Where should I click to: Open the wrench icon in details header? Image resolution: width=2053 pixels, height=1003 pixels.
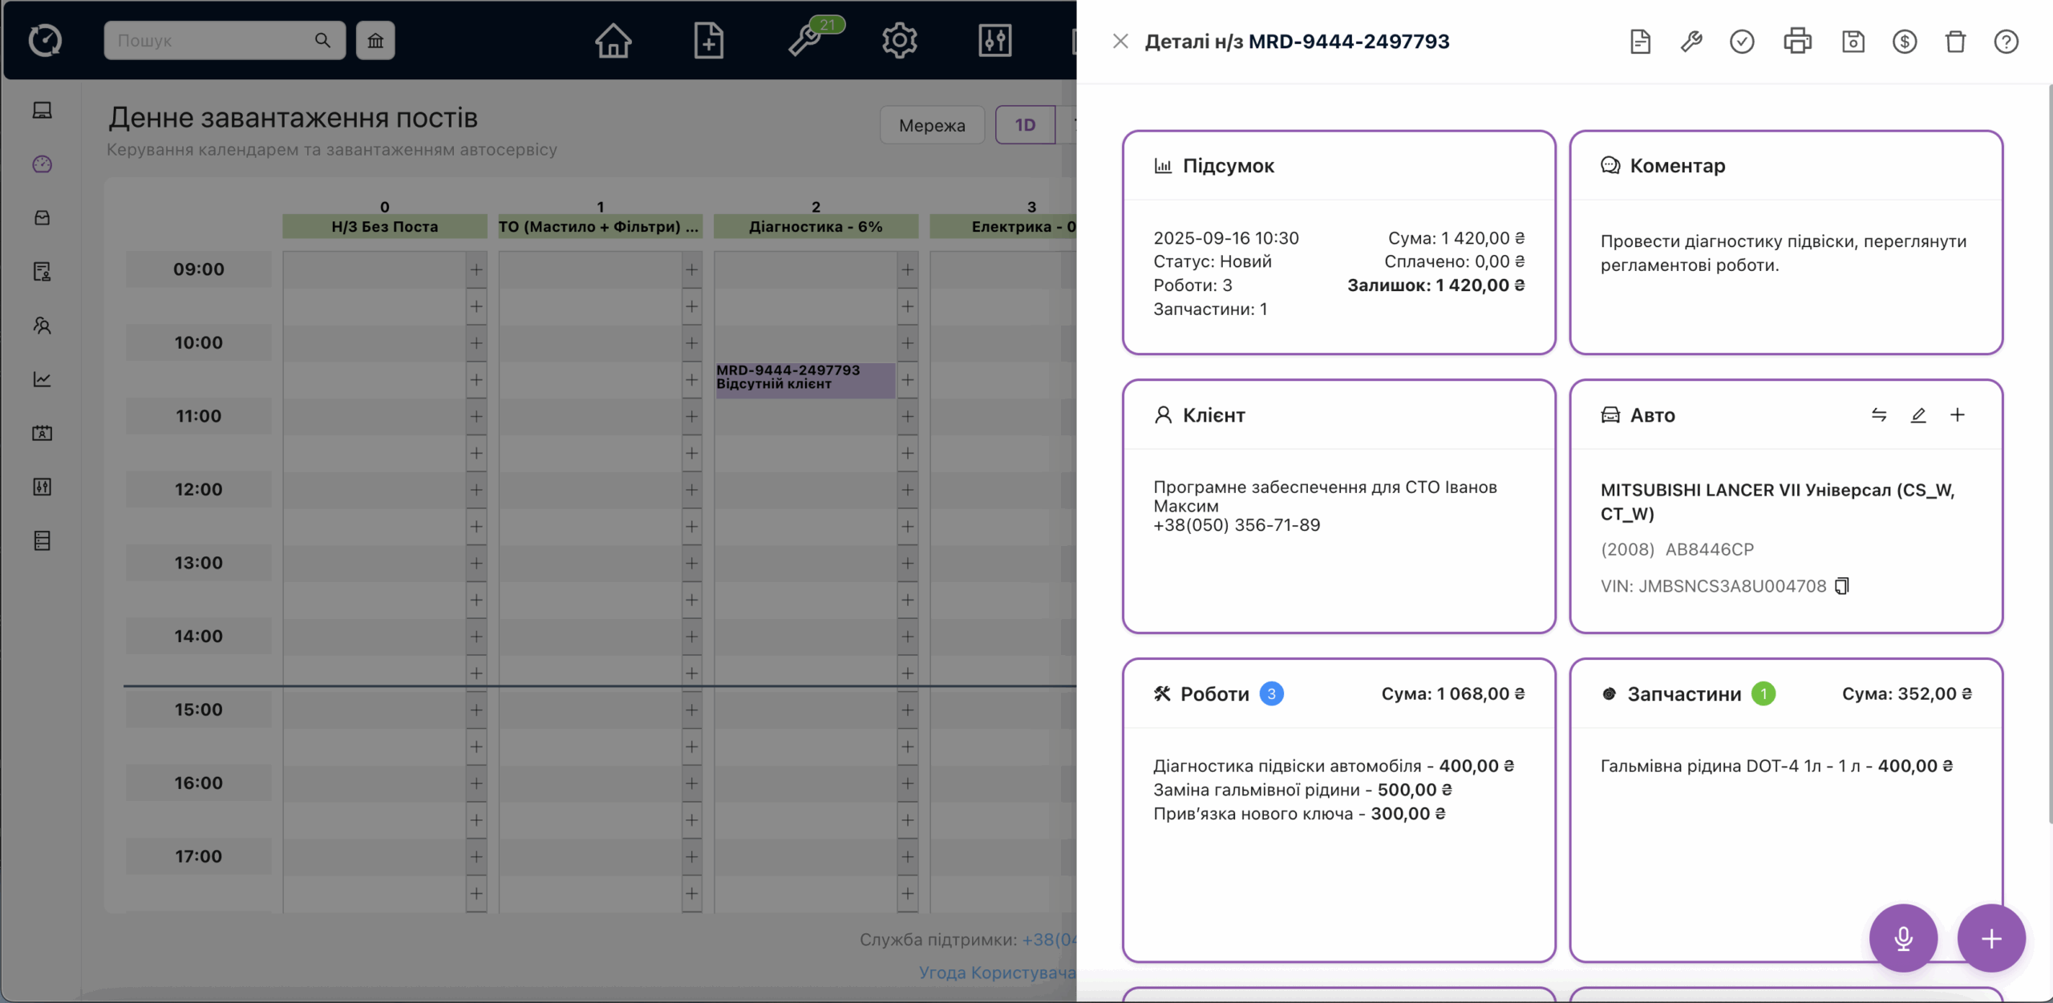click(x=1691, y=41)
